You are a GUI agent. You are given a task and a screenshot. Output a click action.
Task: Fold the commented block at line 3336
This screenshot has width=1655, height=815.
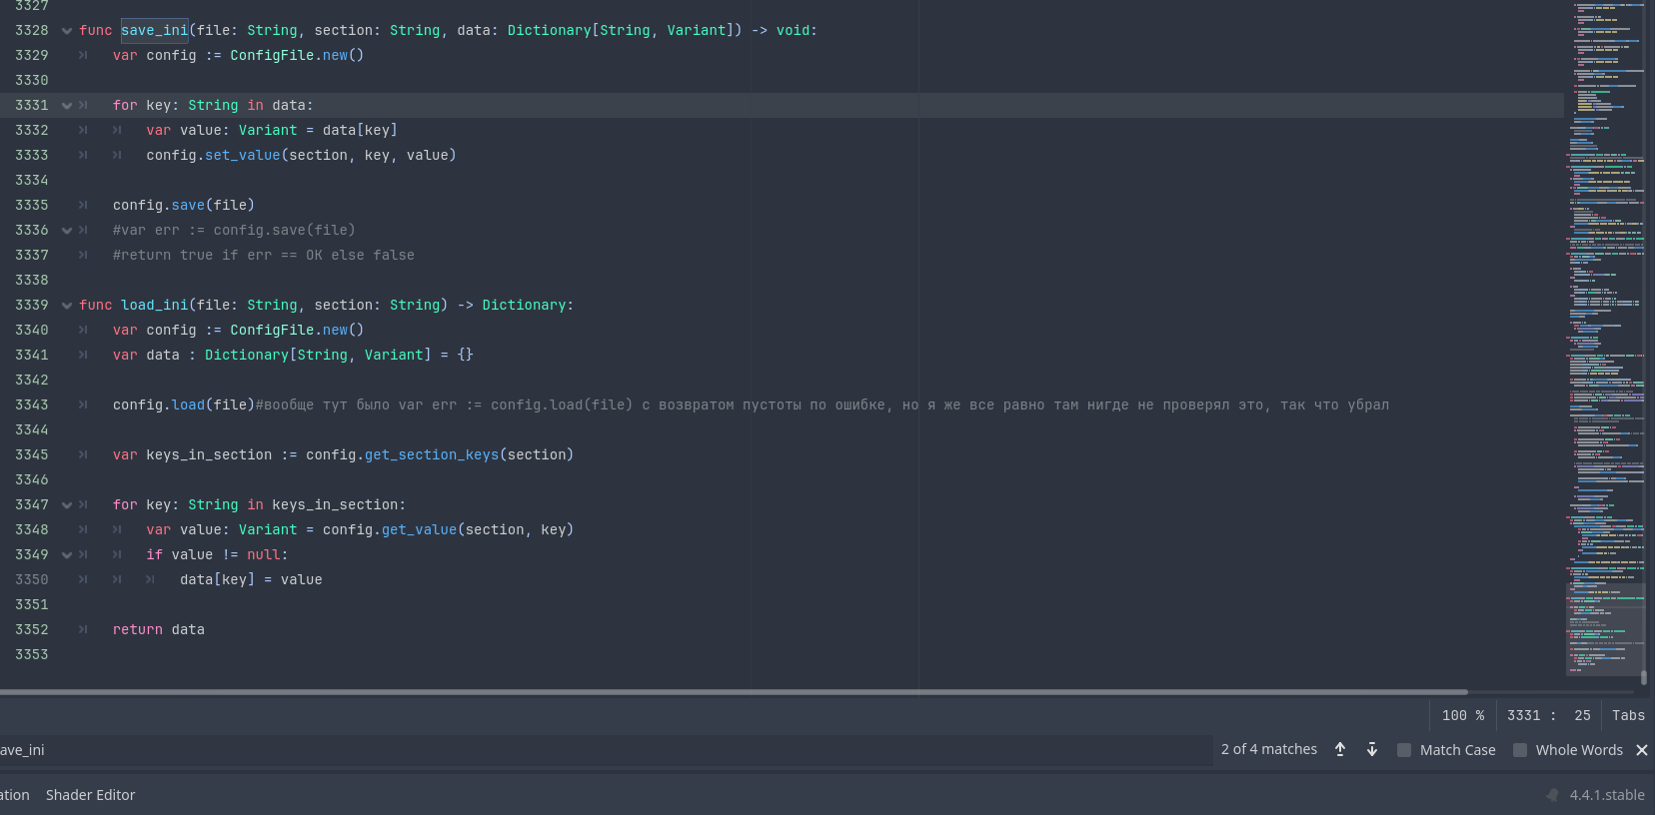point(67,231)
